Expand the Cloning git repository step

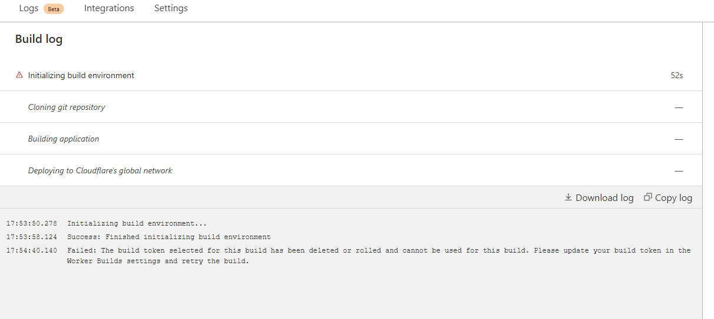[x=67, y=107]
